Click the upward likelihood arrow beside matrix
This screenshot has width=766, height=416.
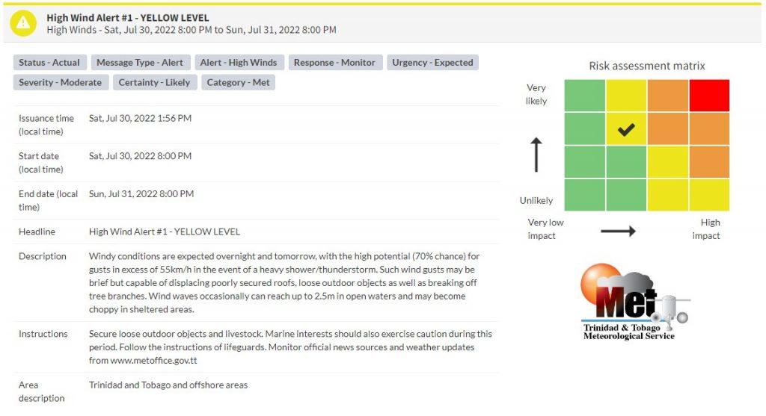click(x=536, y=155)
